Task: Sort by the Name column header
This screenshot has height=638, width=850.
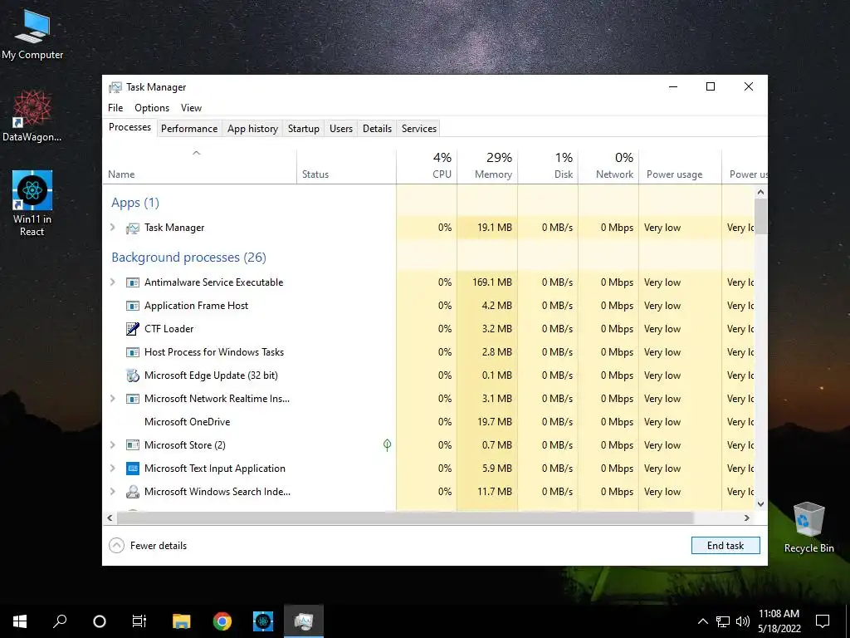Action: pyautogui.click(x=199, y=166)
